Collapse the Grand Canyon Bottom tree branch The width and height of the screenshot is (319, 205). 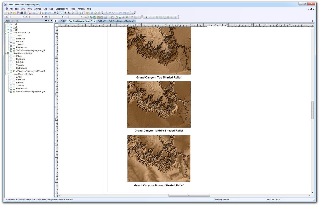pyautogui.click(x=5, y=74)
